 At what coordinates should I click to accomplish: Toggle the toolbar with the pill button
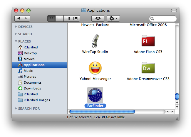coord(174,11)
